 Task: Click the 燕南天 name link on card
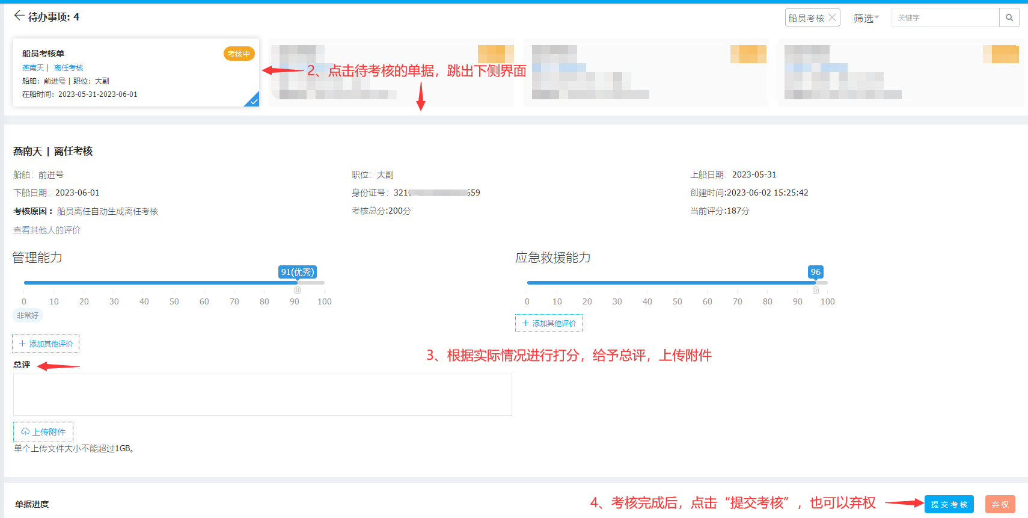point(33,68)
